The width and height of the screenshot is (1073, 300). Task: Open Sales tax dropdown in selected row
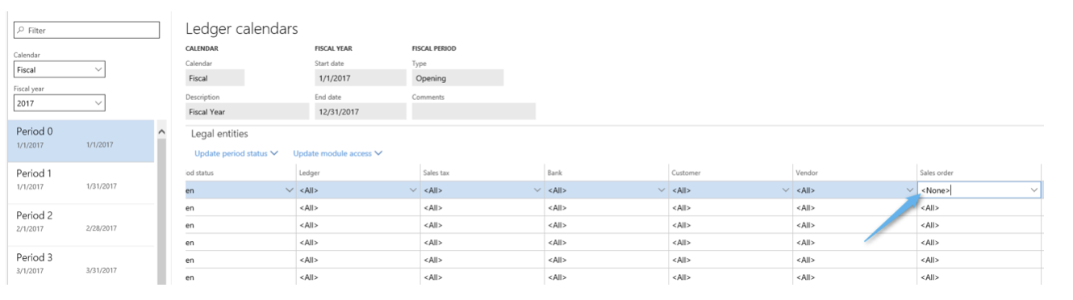537,190
